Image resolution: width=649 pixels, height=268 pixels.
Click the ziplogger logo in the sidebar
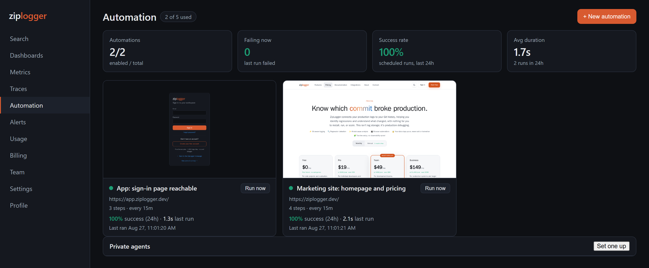coord(28,16)
